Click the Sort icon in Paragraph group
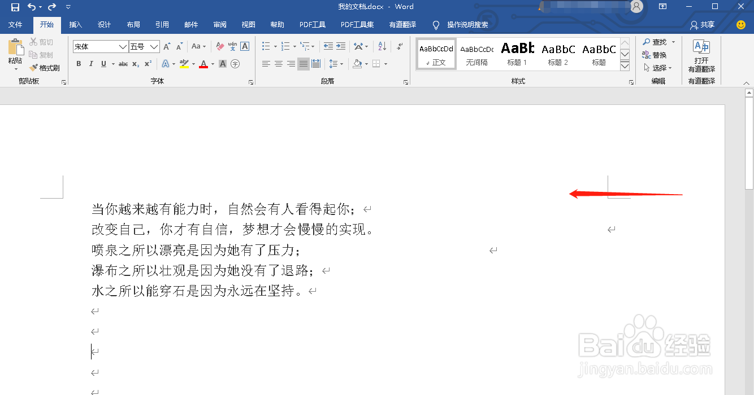Viewport: 754px width, 395px height. [381, 46]
